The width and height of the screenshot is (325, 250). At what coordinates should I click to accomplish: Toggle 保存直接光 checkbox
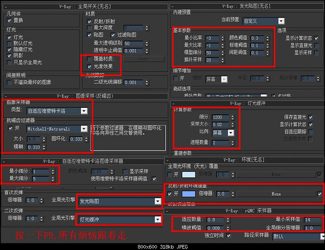click(x=311, y=117)
